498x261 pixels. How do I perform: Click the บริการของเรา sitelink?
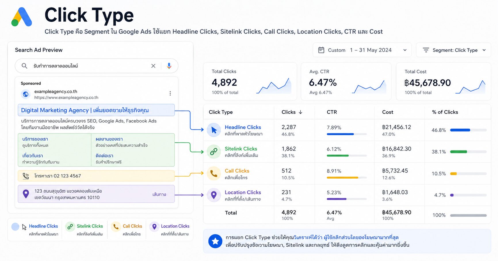35,139
